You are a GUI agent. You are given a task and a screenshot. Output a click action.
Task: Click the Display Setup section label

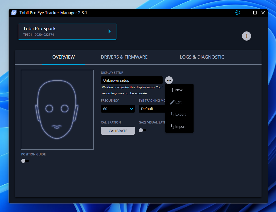click(x=112, y=73)
